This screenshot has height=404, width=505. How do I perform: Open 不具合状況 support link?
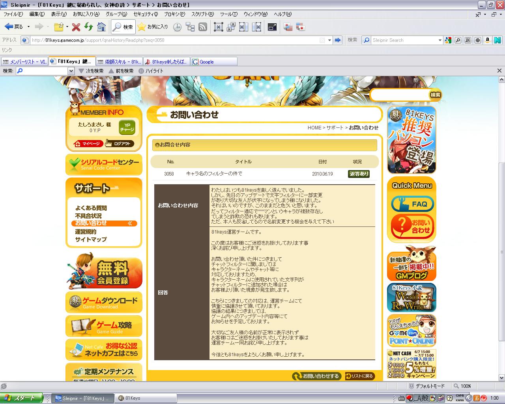pos(88,216)
